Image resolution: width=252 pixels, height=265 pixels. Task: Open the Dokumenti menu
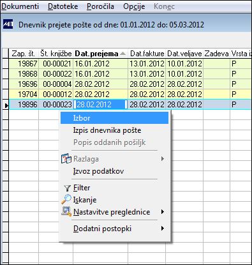coord(20,6)
